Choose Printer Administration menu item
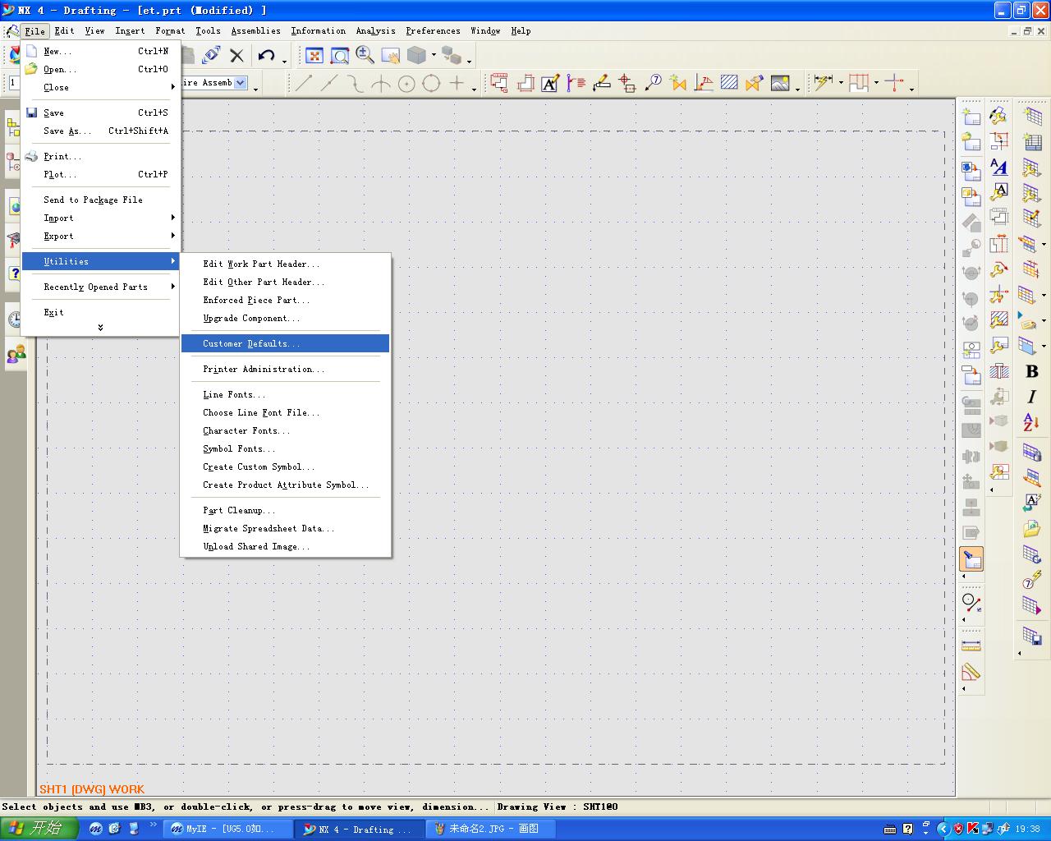1051x841 pixels. (286, 369)
